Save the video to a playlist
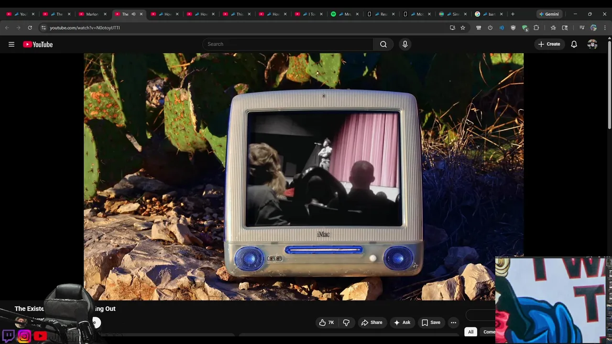This screenshot has width=612, height=344. [x=431, y=322]
